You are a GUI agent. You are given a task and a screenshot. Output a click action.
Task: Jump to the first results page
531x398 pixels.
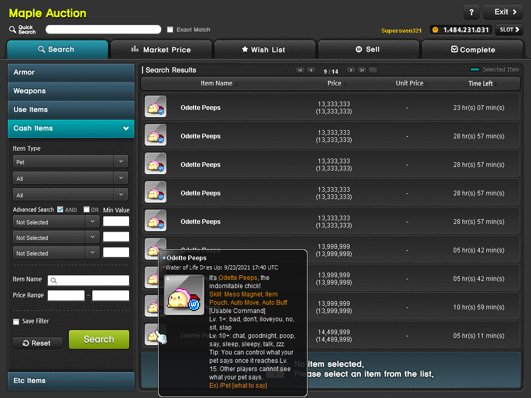pyautogui.click(x=300, y=70)
